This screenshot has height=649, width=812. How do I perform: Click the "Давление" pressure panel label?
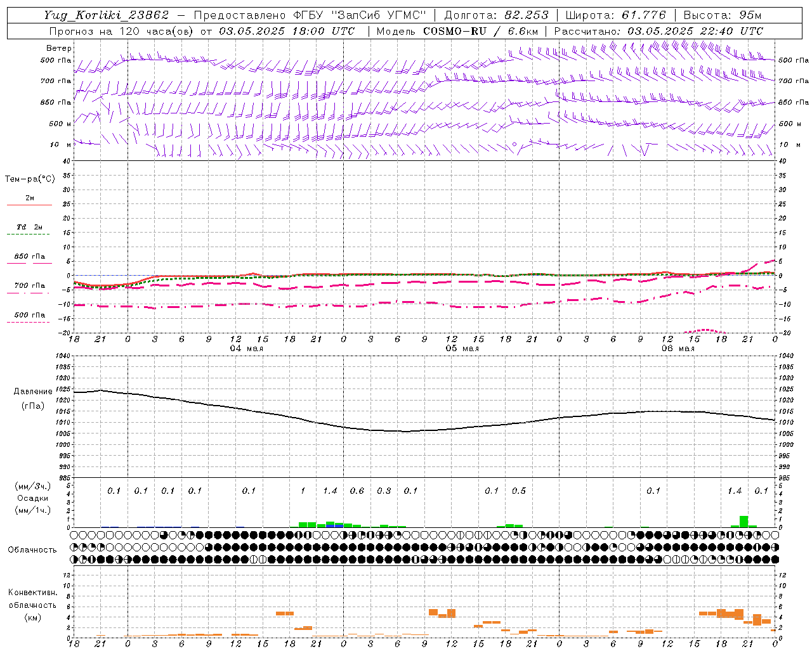(33, 392)
